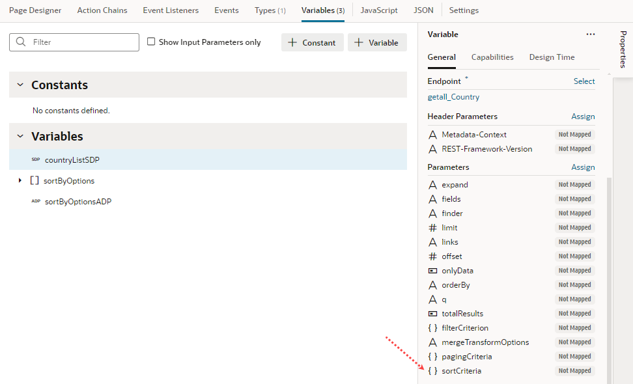Open the Types tab

pos(270,10)
